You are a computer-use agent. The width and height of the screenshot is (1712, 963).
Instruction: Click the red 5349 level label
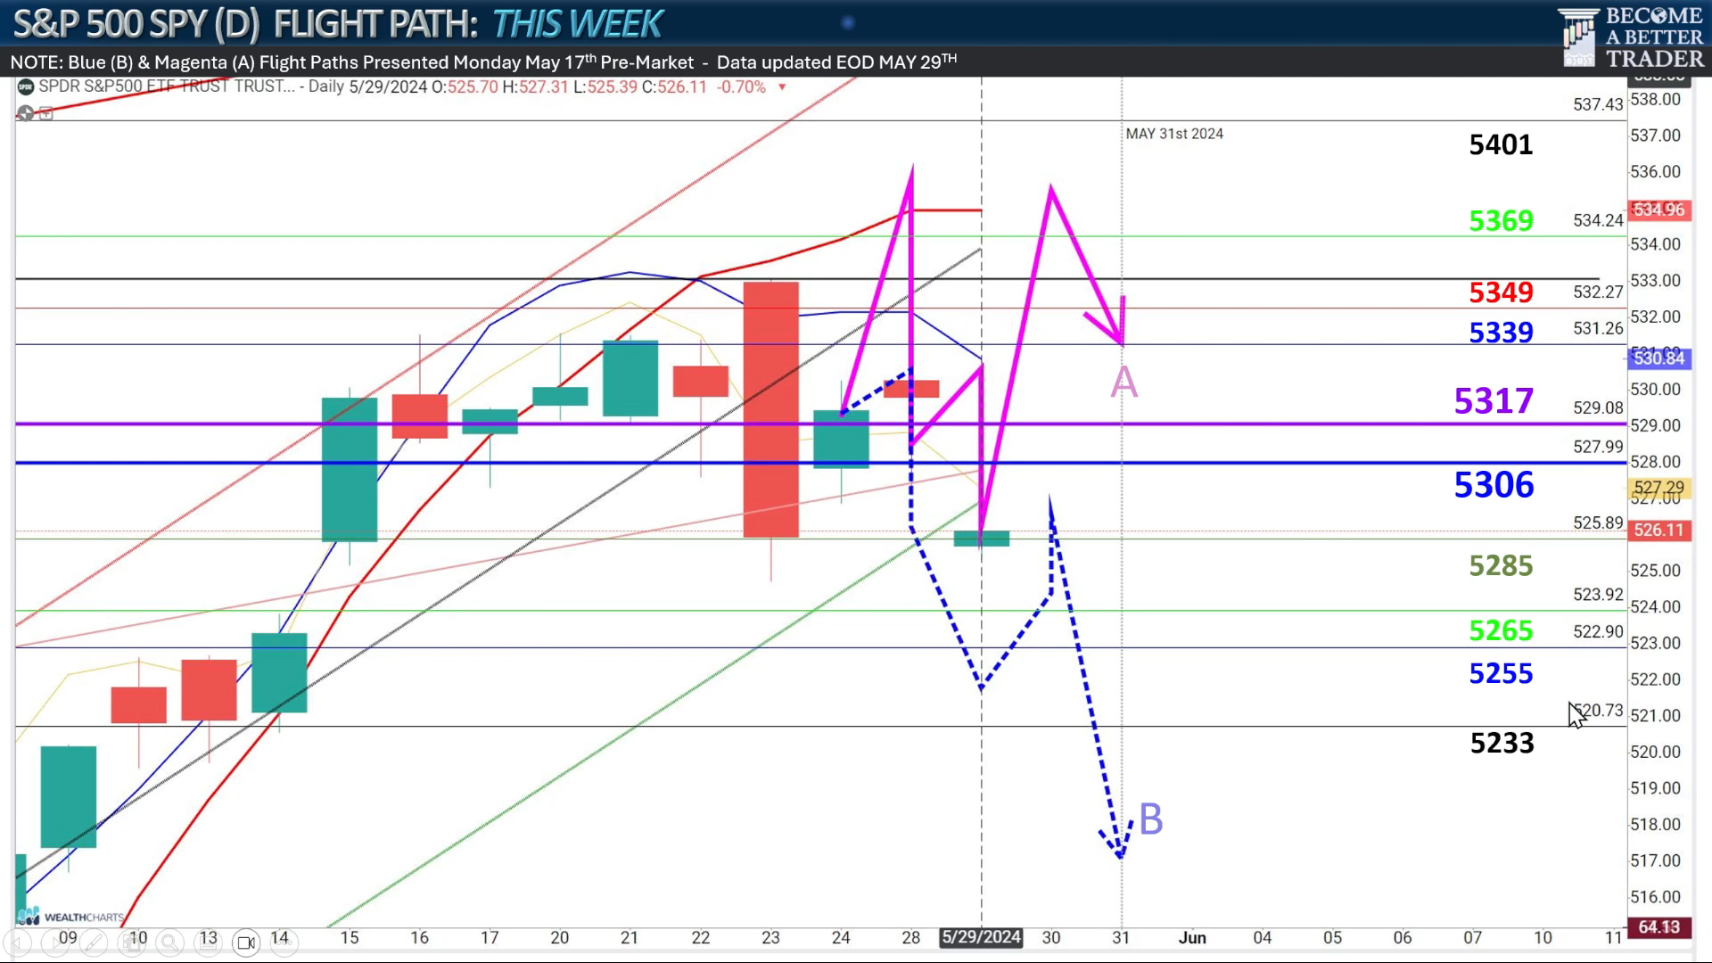[1501, 292]
